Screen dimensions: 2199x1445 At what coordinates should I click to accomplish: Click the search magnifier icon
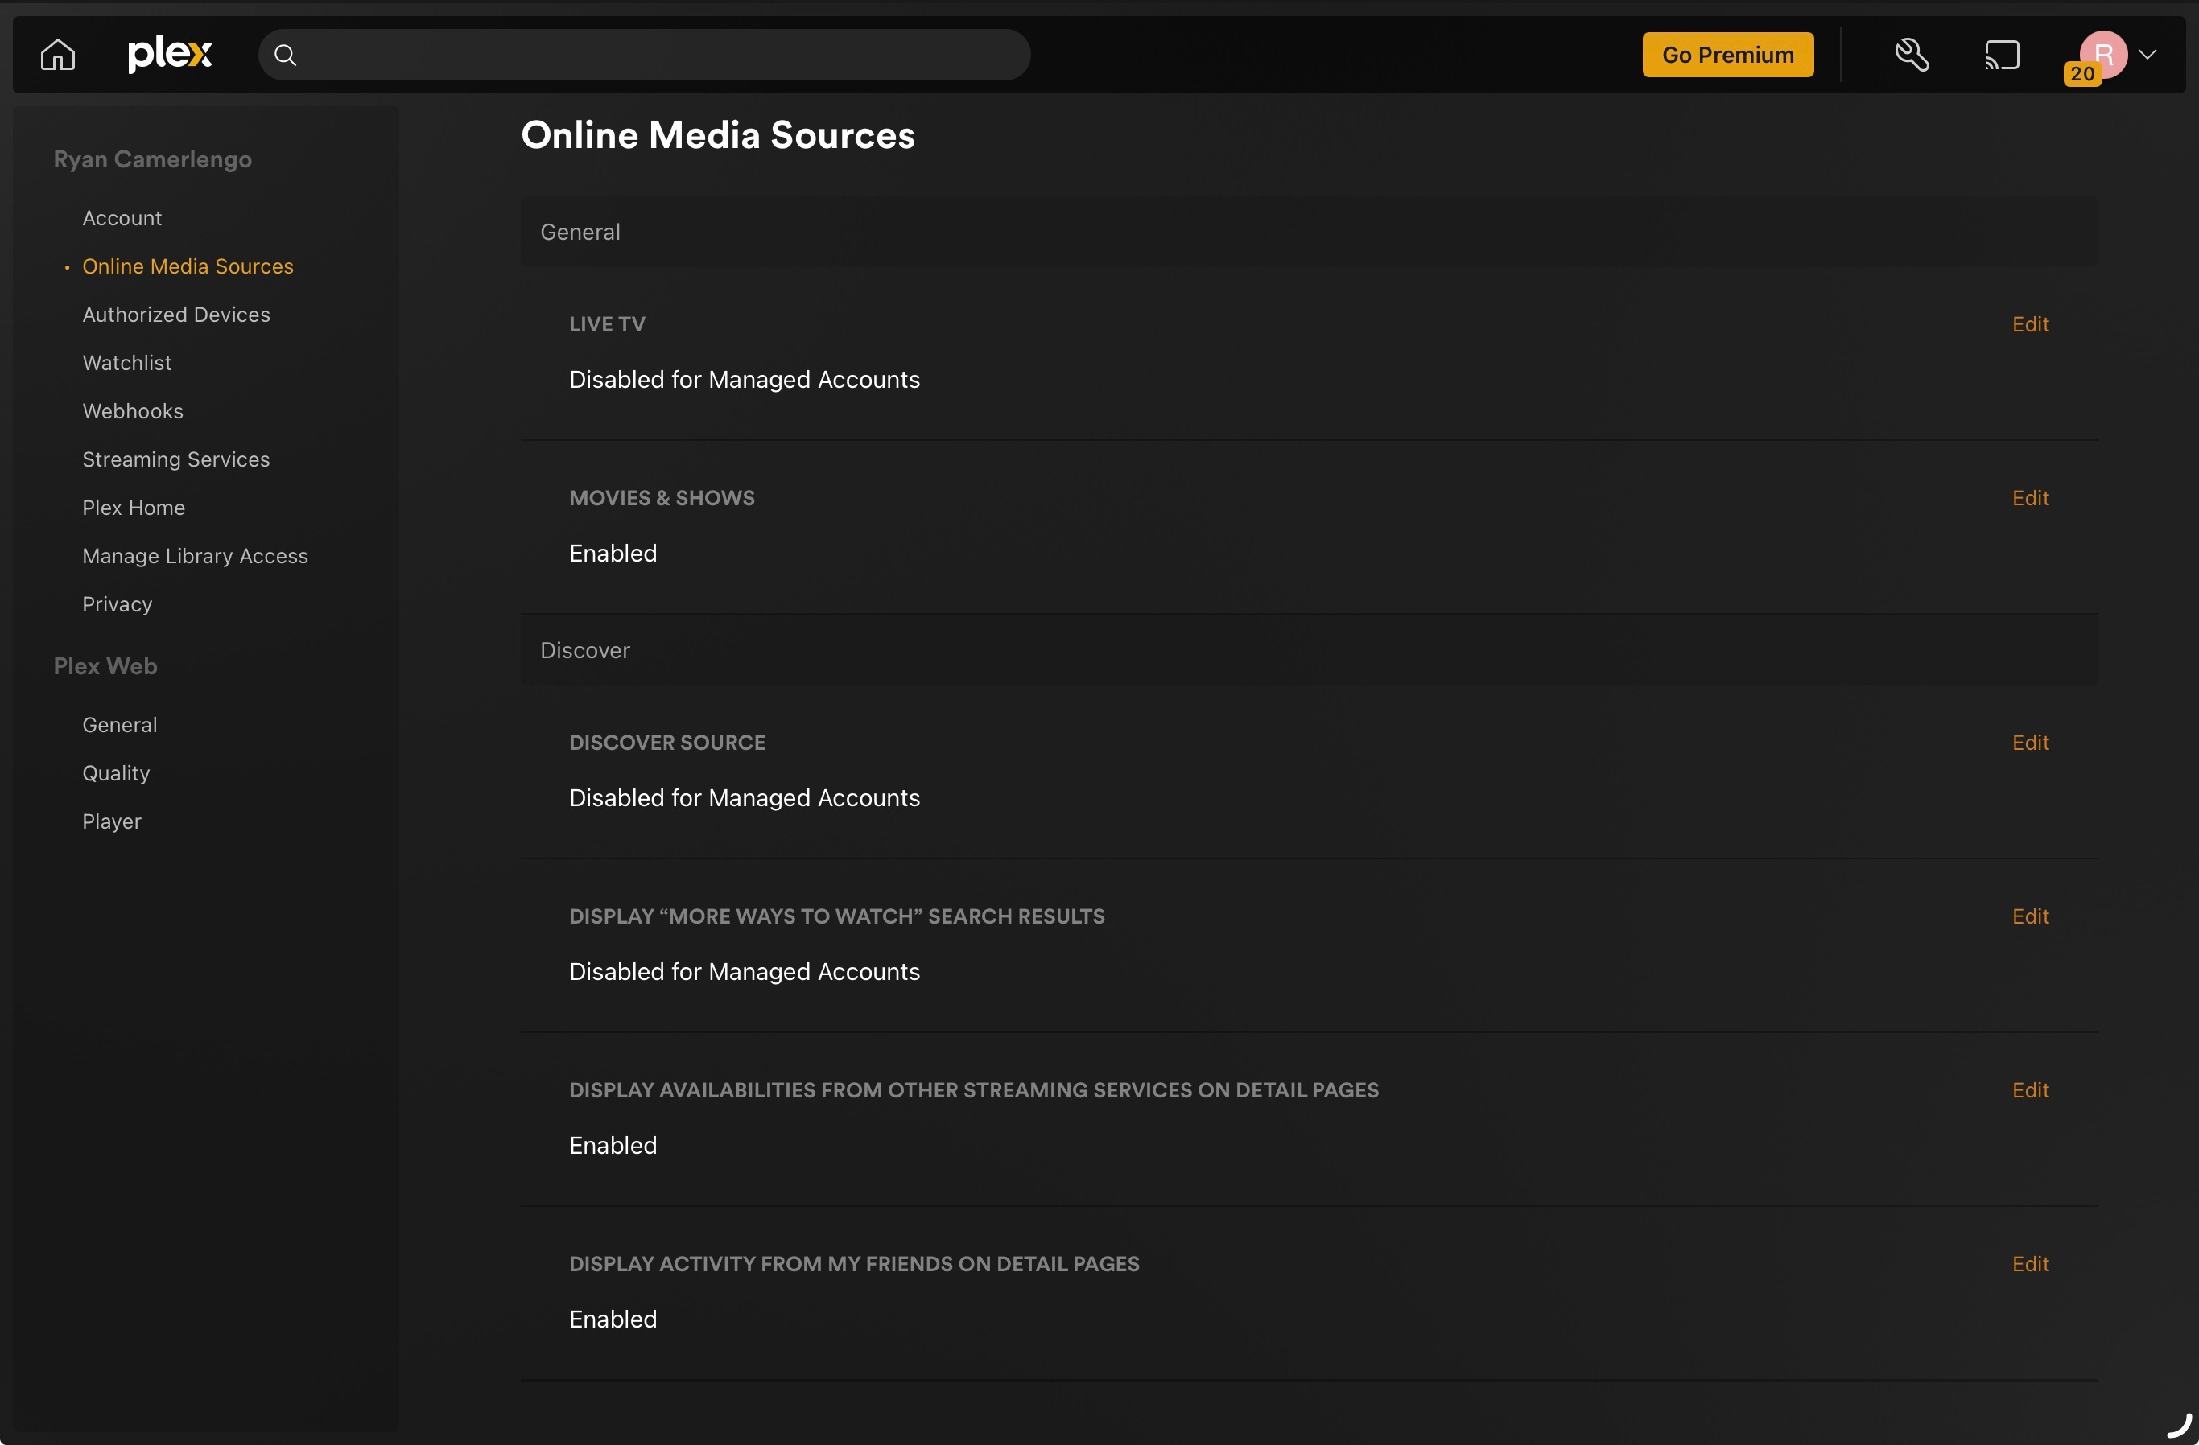click(286, 56)
